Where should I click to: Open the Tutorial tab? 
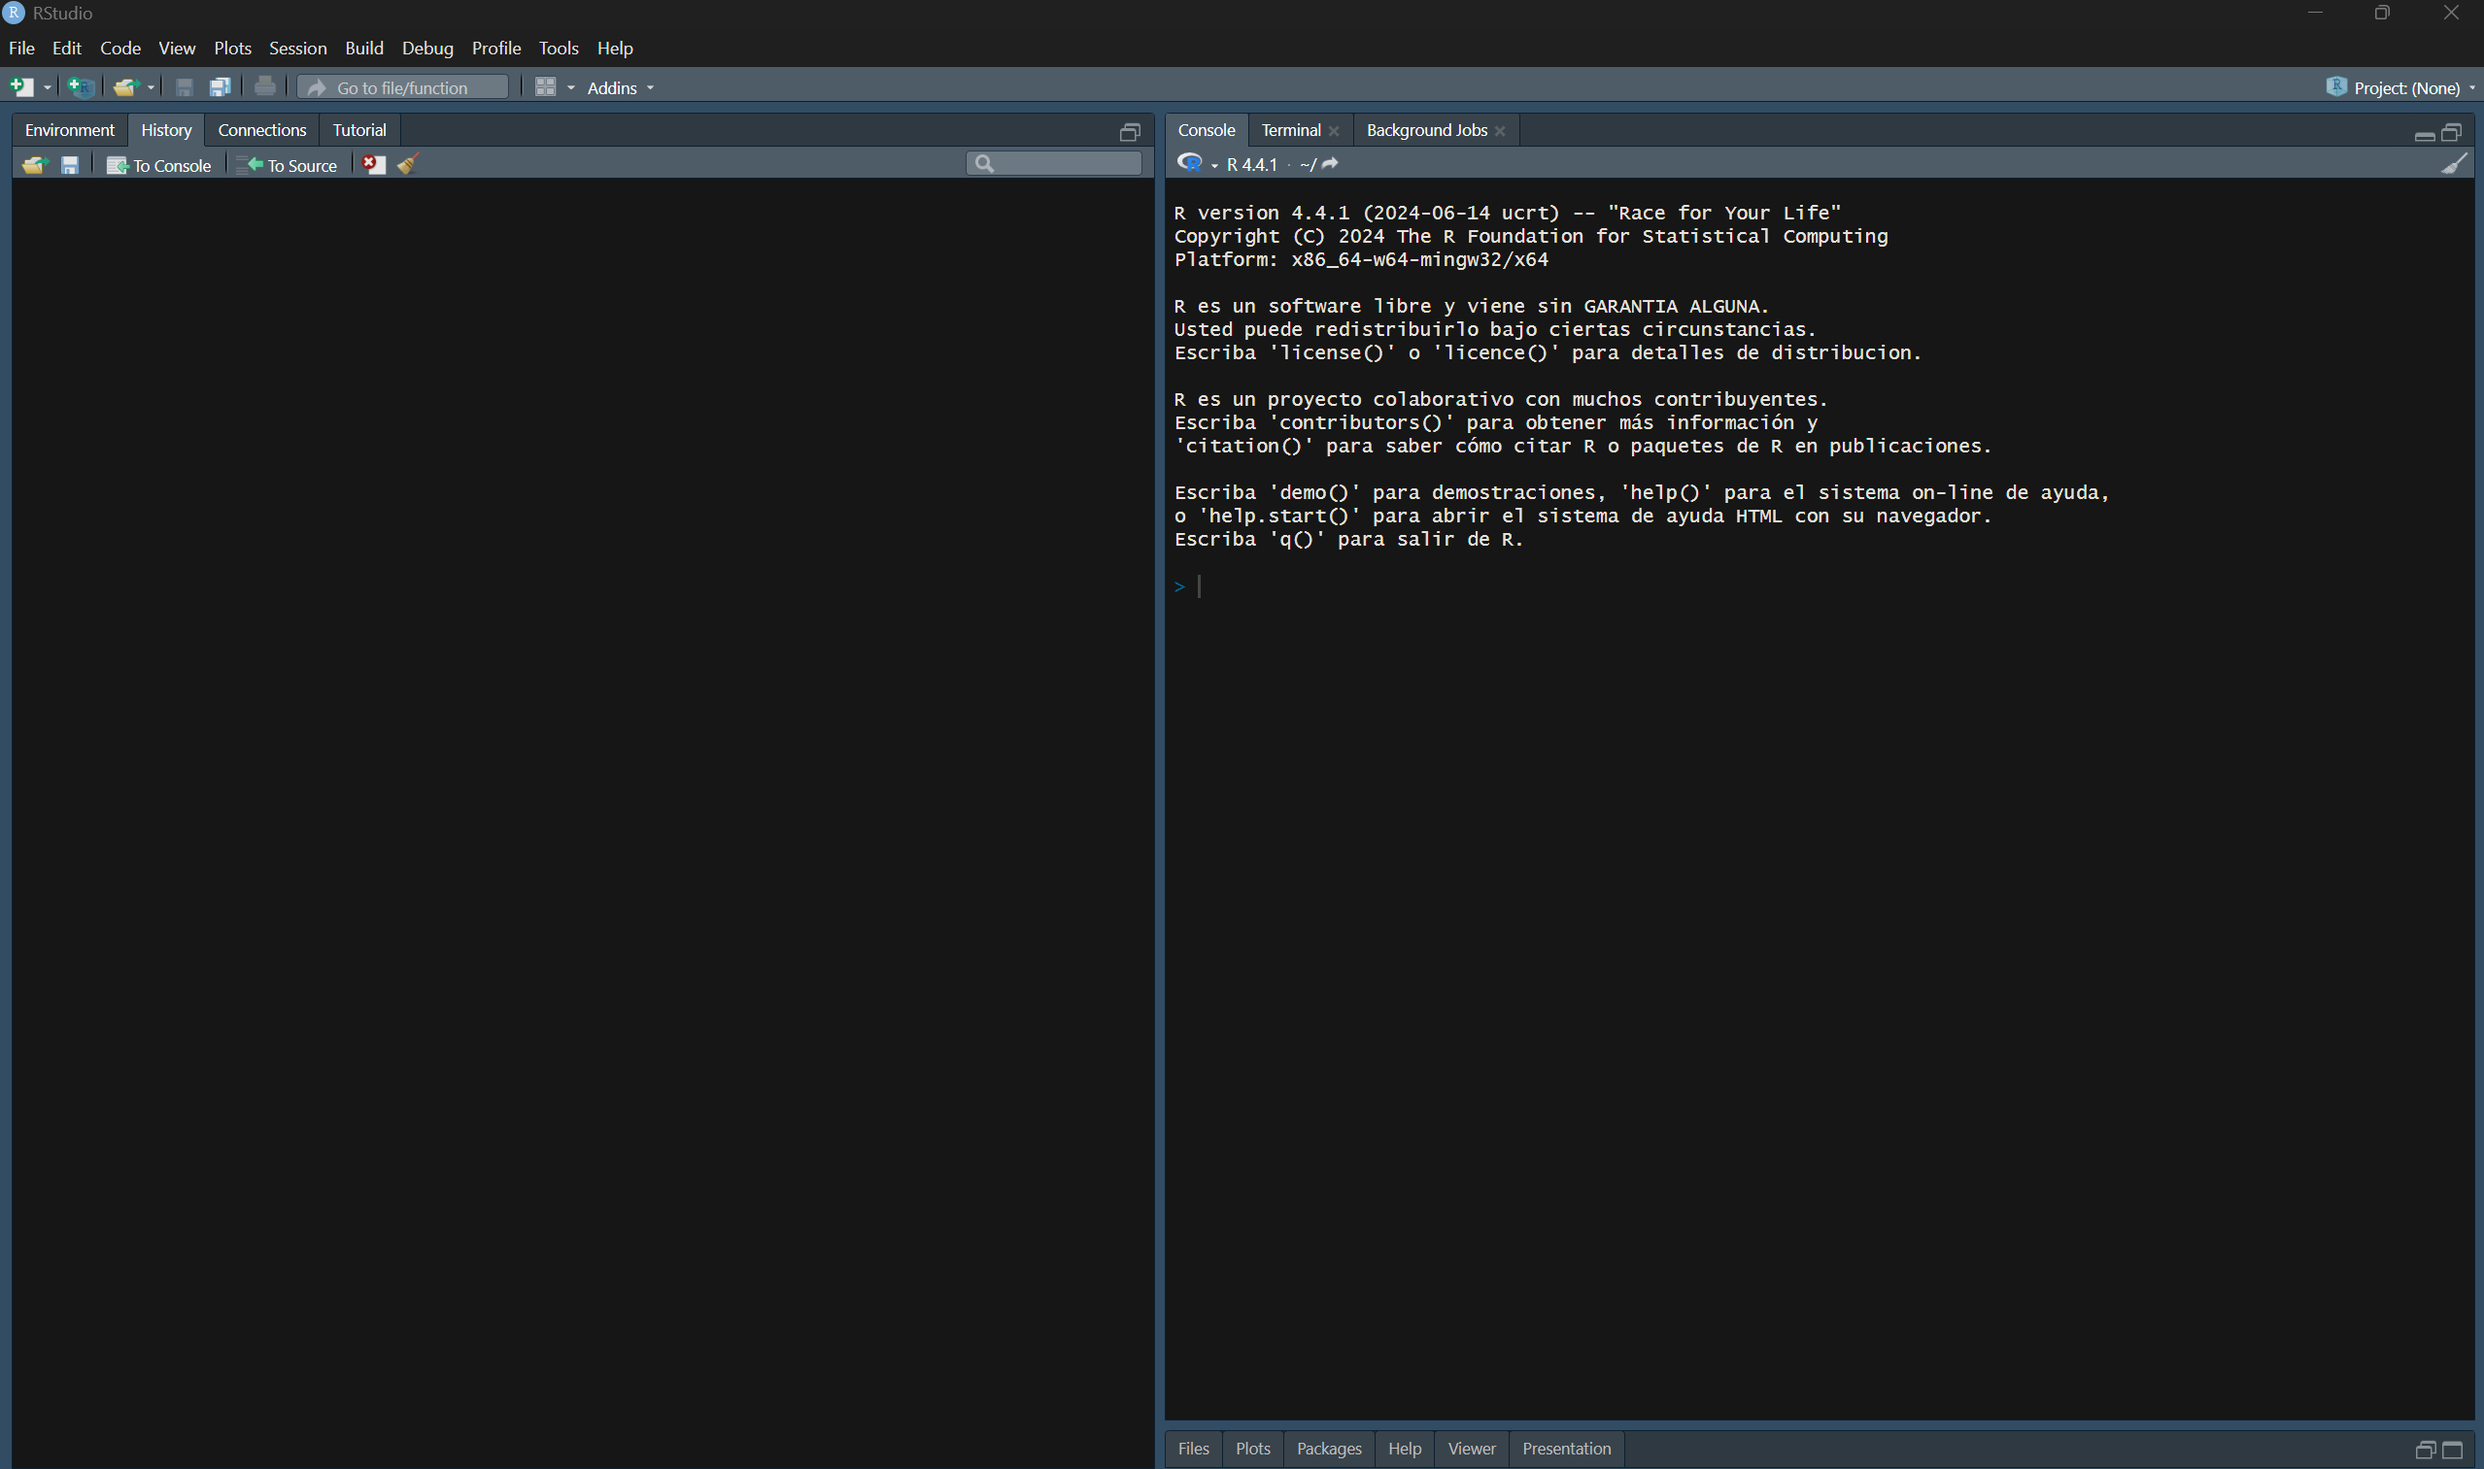[359, 130]
